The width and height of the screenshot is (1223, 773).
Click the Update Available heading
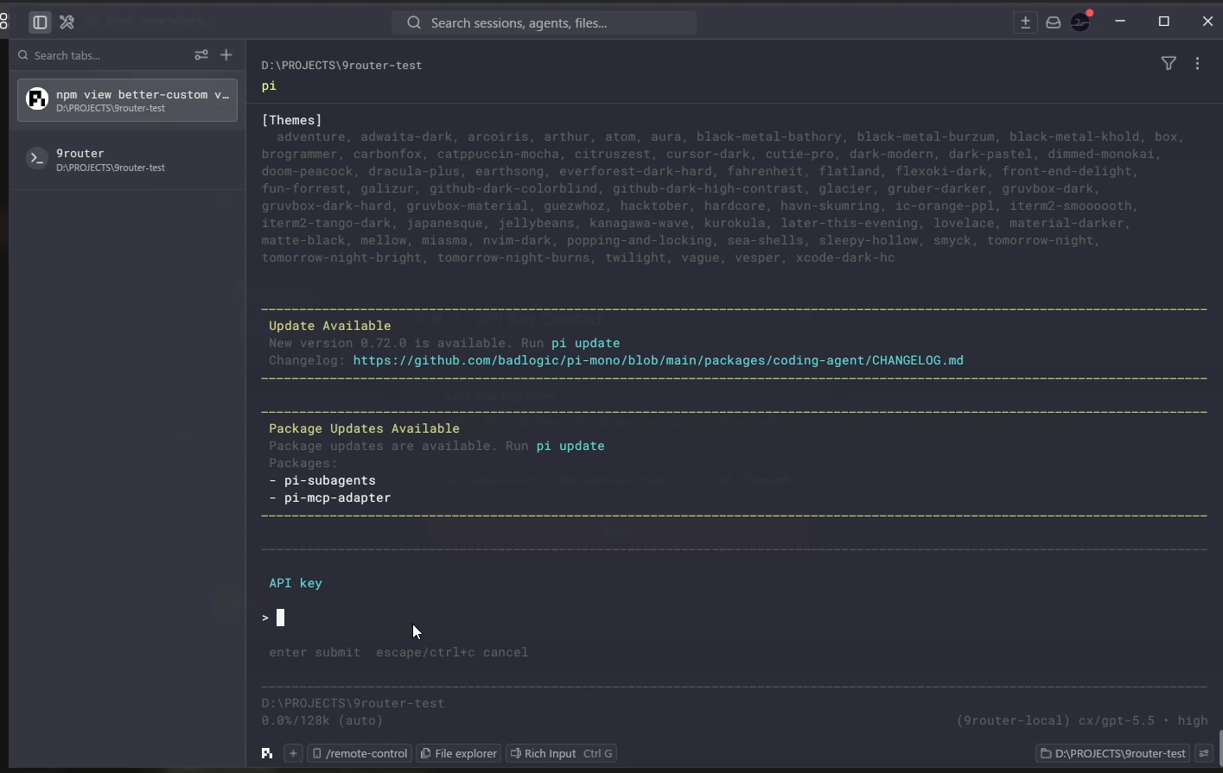330,326
